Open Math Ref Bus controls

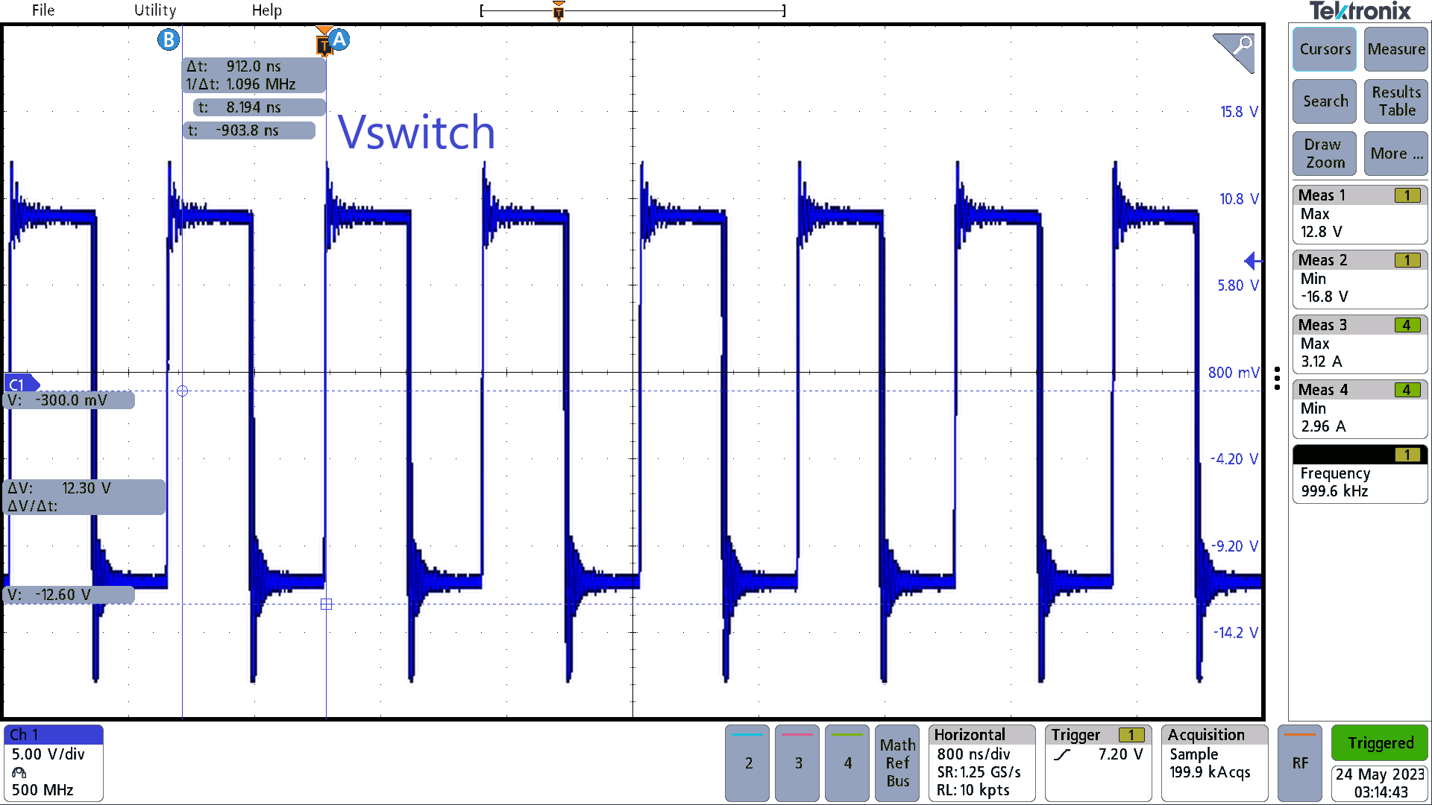coord(896,763)
